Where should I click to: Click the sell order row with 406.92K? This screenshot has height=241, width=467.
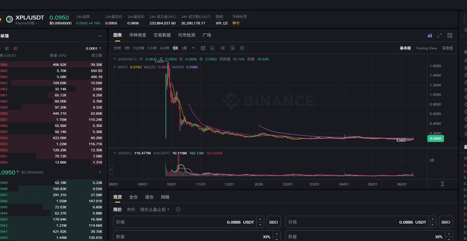point(51,65)
